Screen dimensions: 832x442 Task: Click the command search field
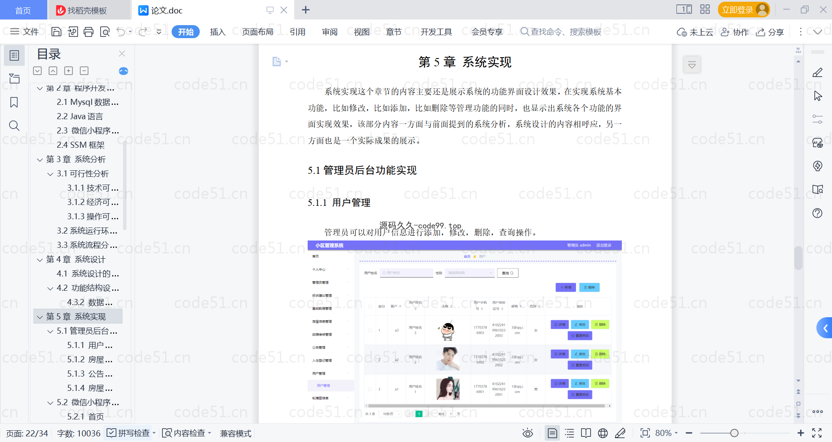(x=561, y=32)
